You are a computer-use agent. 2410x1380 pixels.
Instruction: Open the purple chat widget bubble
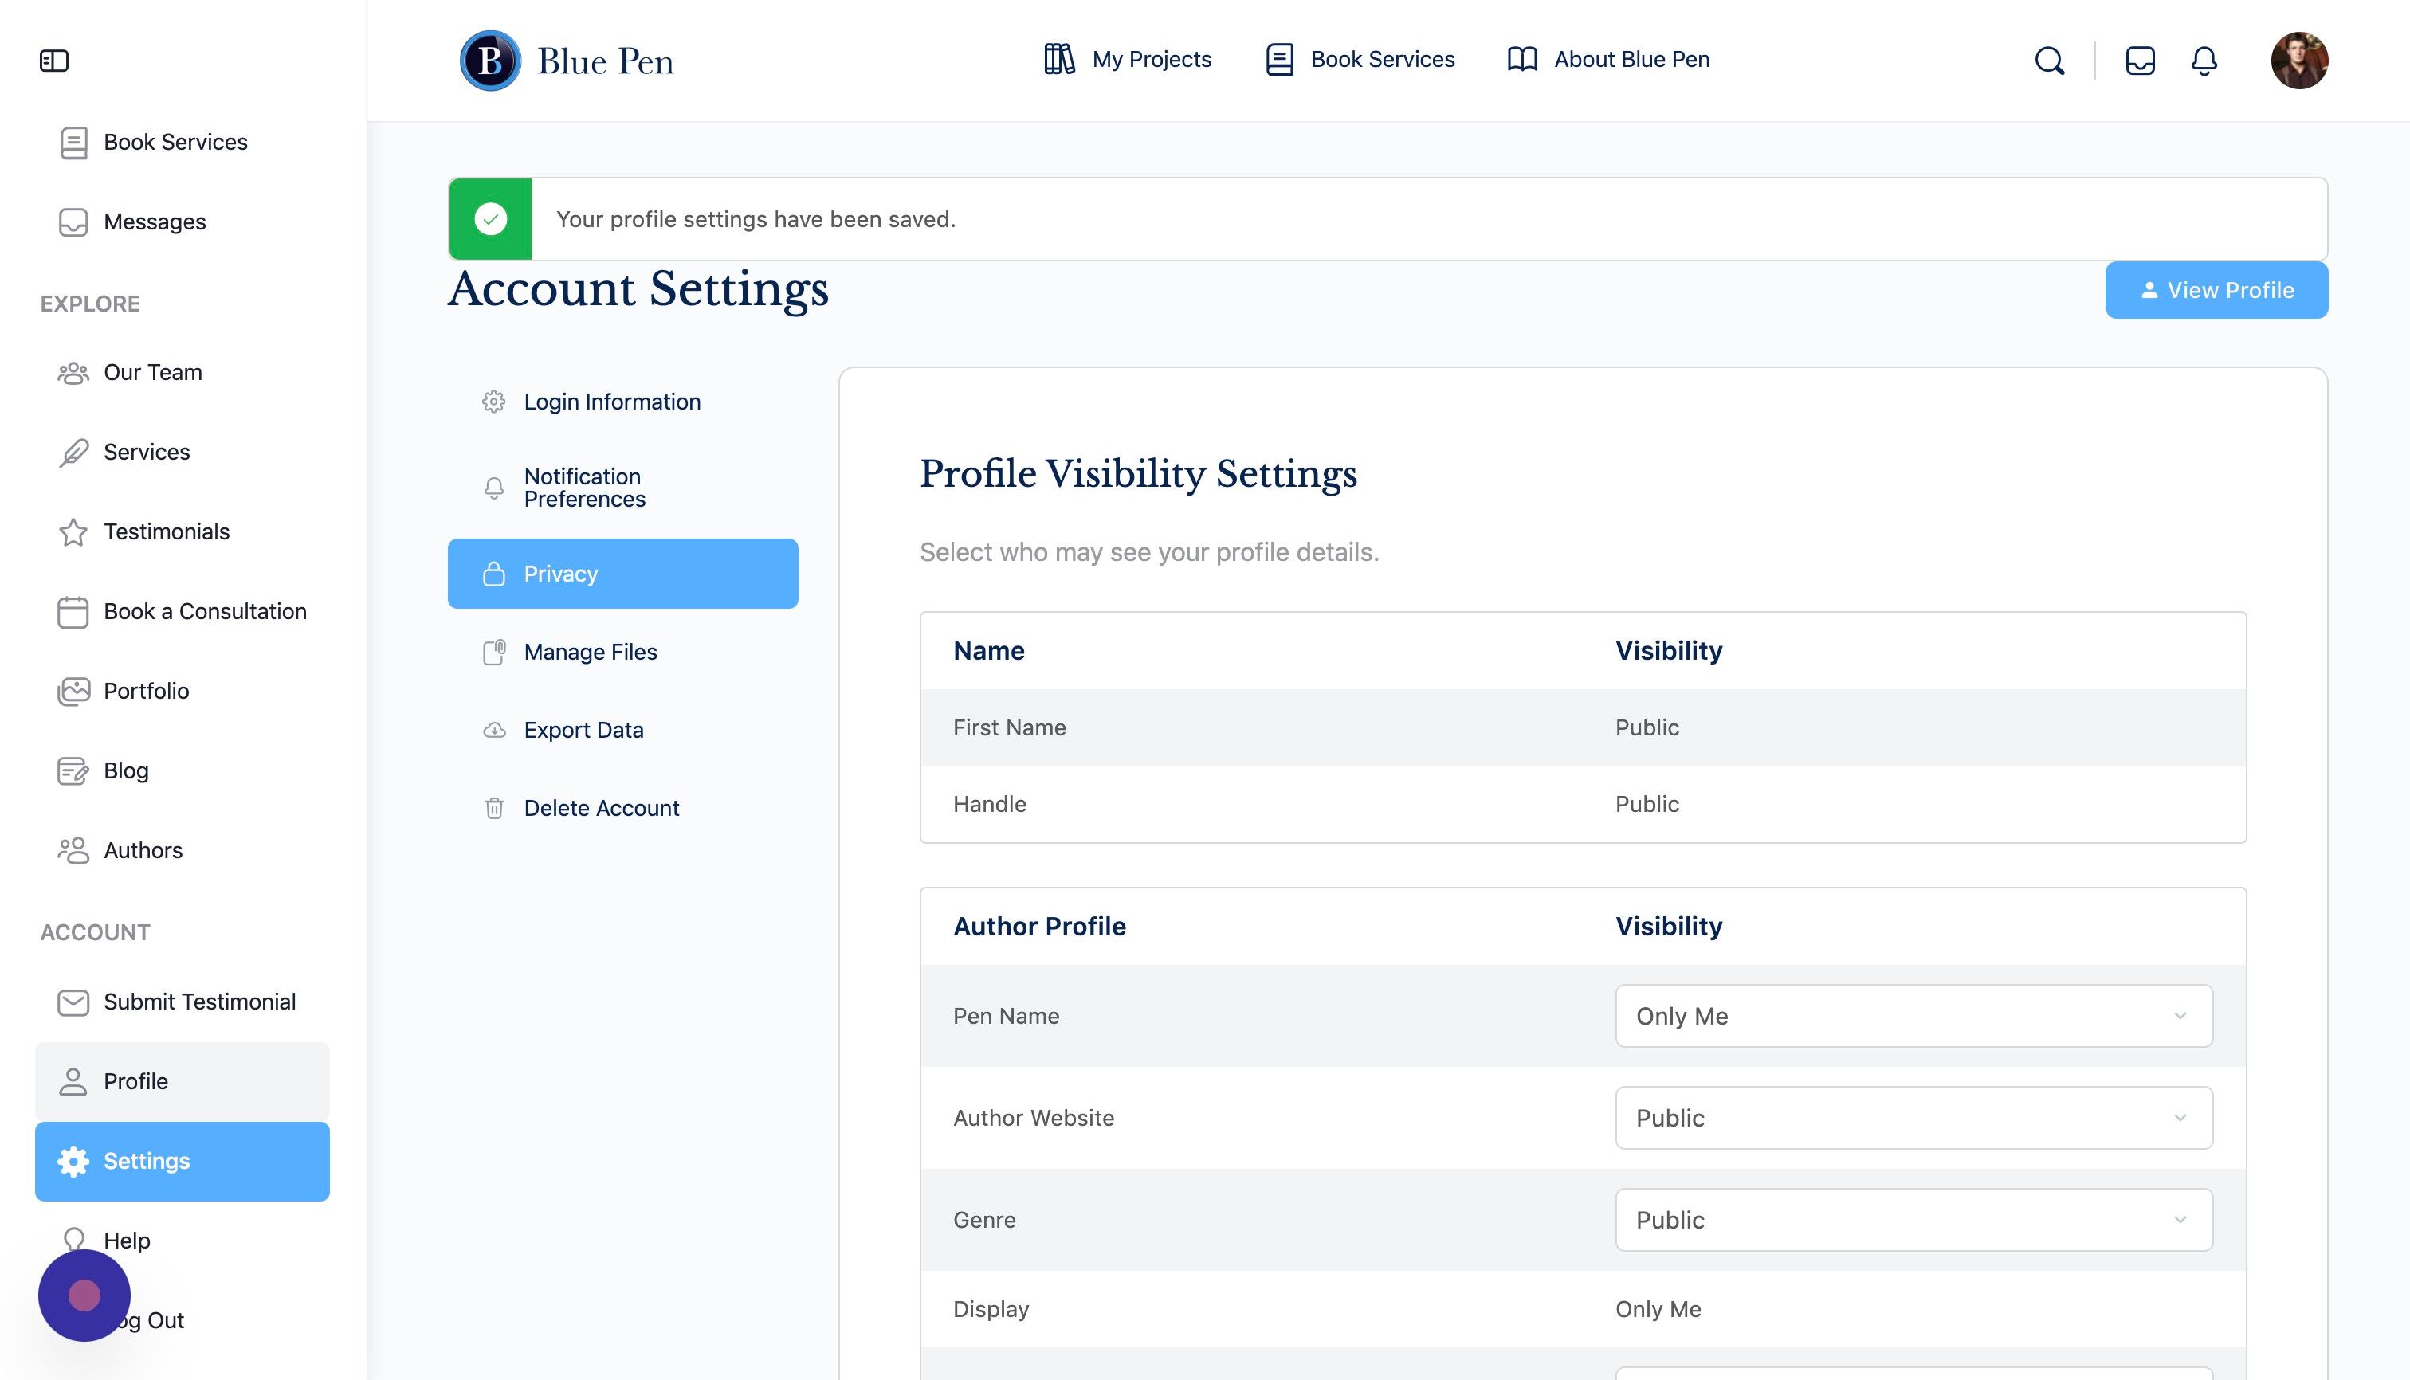click(84, 1295)
